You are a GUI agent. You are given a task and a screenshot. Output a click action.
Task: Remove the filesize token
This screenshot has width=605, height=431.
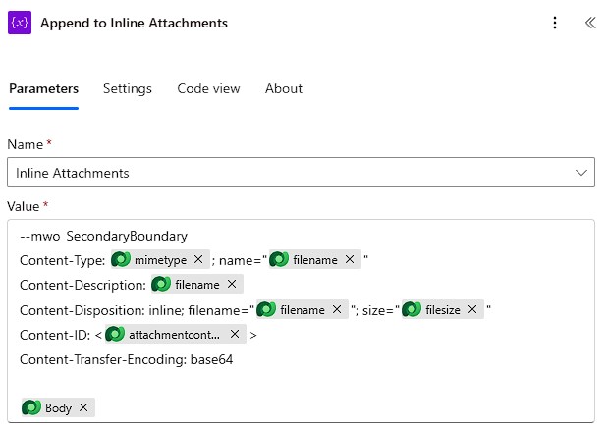pyautogui.click(x=472, y=309)
